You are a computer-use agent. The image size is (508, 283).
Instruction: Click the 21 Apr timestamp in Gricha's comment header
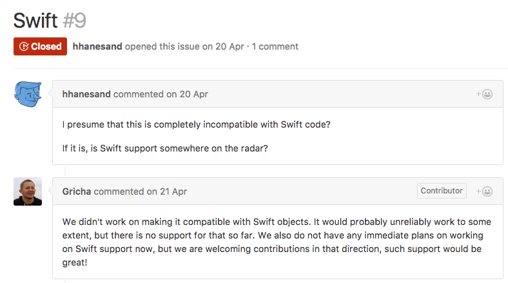(x=173, y=191)
